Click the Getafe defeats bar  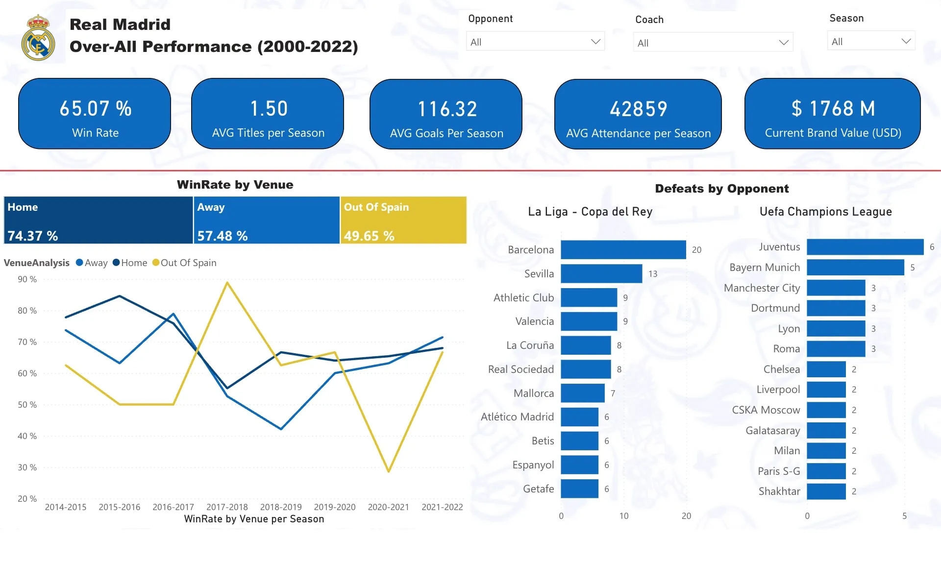pyautogui.click(x=580, y=489)
